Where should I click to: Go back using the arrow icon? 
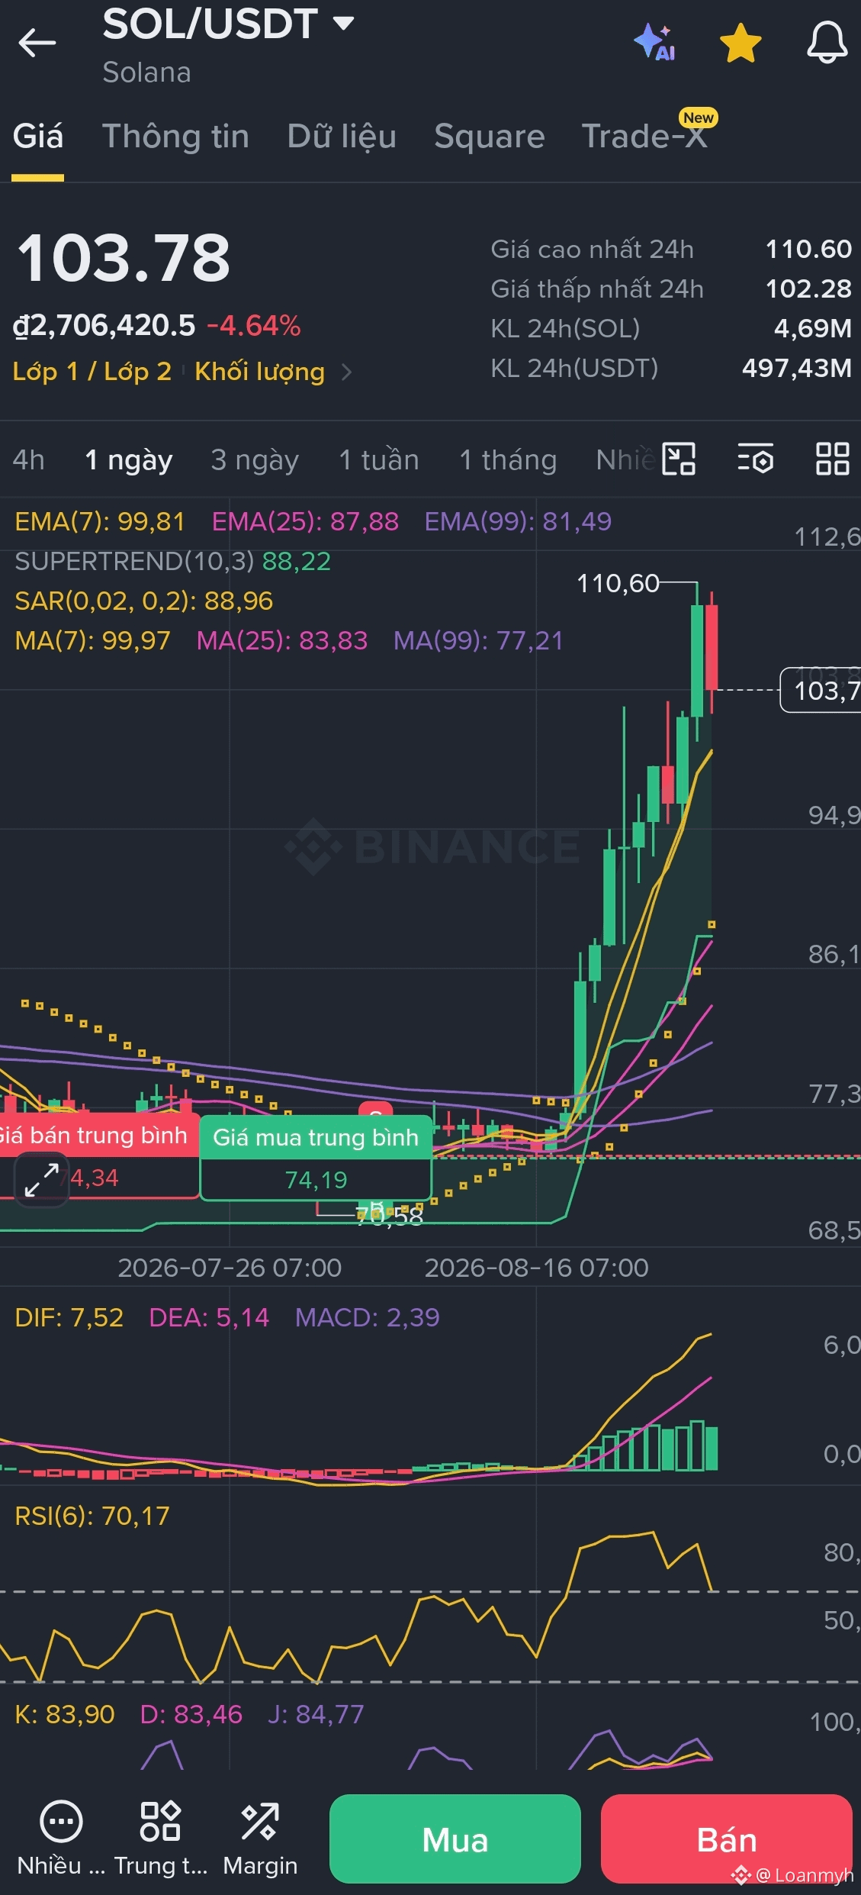(x=37, y=43)
